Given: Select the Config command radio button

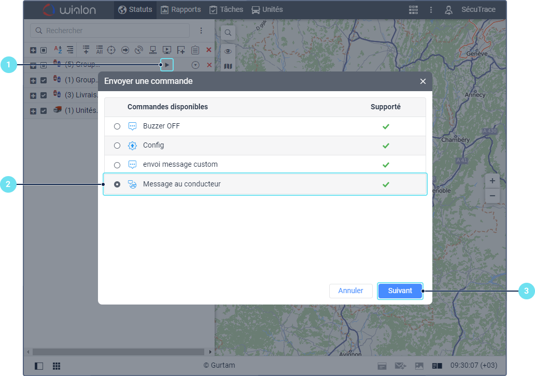Looking at the screenshot, I should (x=117, y=146).
